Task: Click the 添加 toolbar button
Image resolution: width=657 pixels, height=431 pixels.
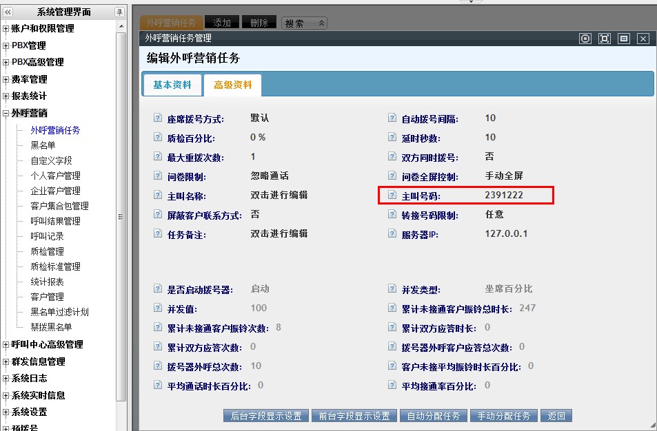Action: pyautogui.click(x=222, y=23)
